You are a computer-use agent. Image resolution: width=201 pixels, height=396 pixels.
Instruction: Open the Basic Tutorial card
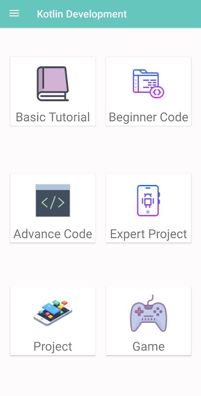[53, 91]
